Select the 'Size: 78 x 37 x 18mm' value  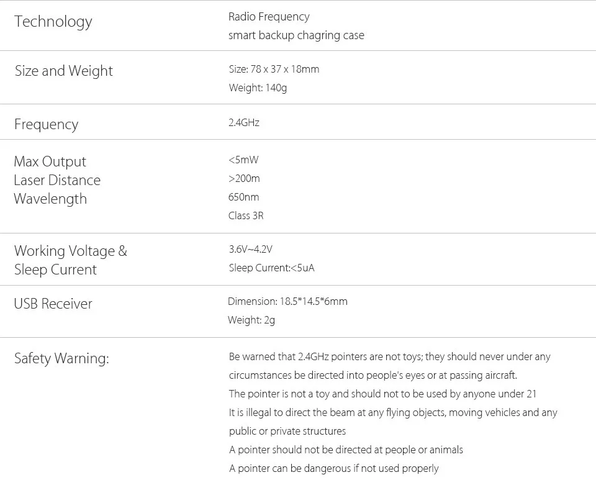tap(274, 69)
